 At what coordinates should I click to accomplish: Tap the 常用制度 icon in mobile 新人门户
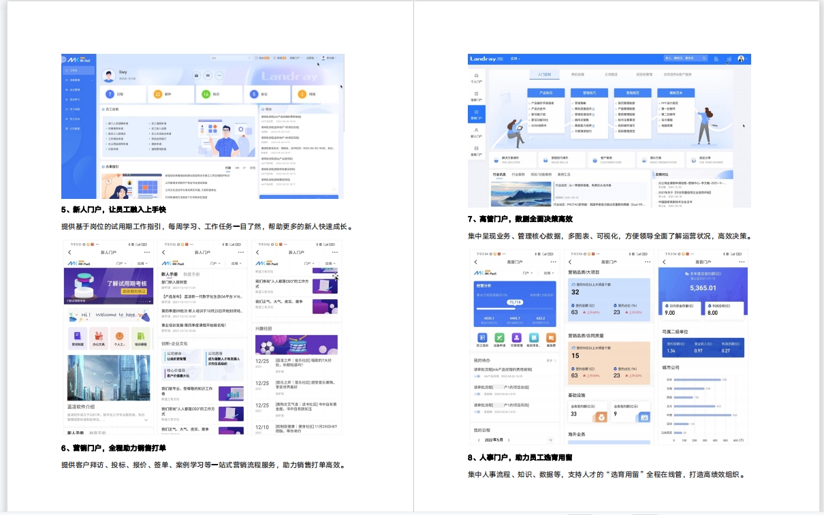click(78, 337)
